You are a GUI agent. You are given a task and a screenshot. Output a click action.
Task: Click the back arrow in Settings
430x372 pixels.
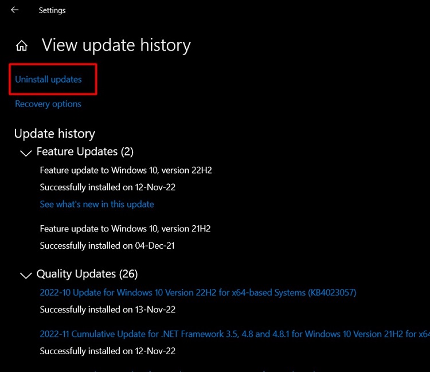(15, 10)
